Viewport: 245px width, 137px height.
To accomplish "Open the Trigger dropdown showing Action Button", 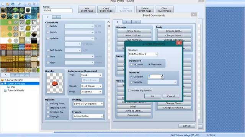I will click(x=88, y=116).
